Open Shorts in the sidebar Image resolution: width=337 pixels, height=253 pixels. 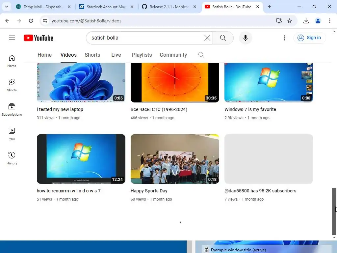(x=12, y=85)
